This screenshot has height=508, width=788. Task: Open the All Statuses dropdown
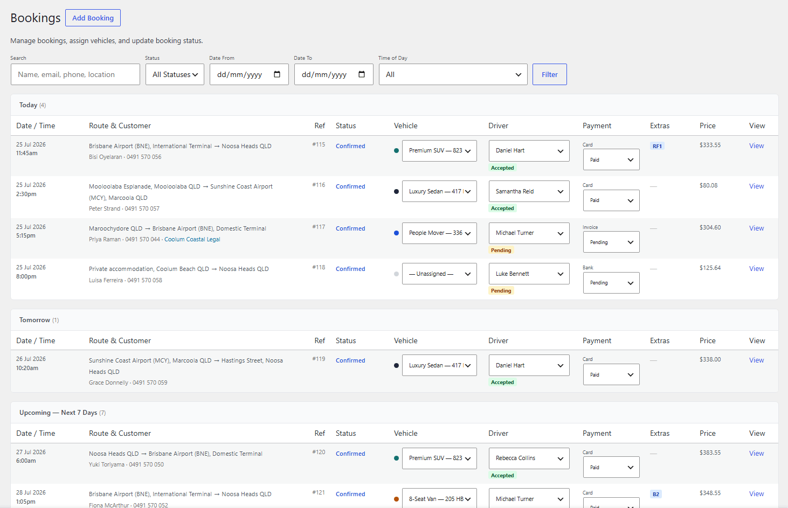coord(175,74)
